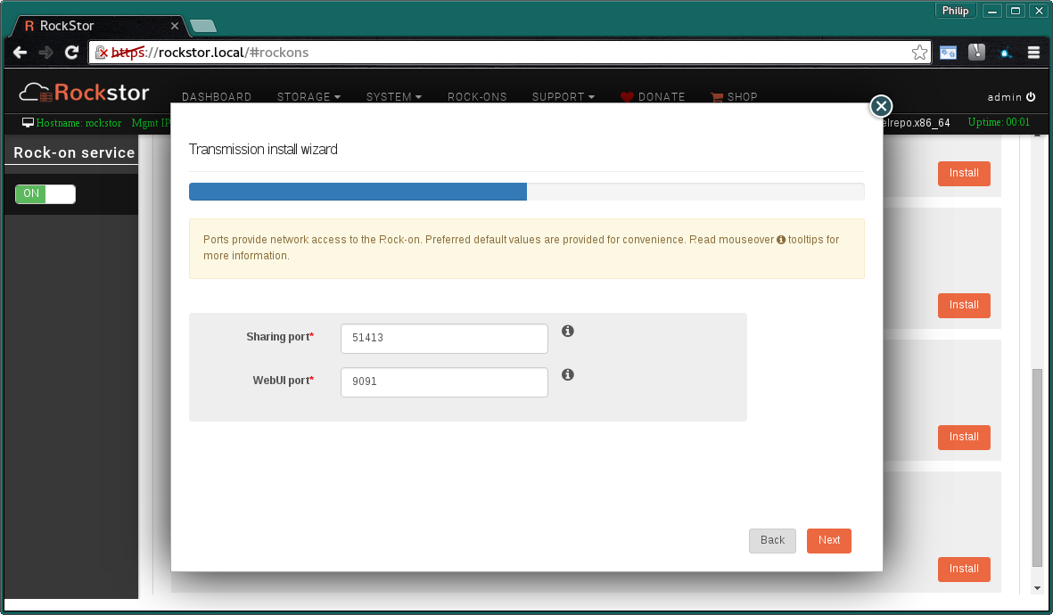This screenshot has height=615, width=1053.
Task: Expand the Storage menu
Action: click(308, 96)
